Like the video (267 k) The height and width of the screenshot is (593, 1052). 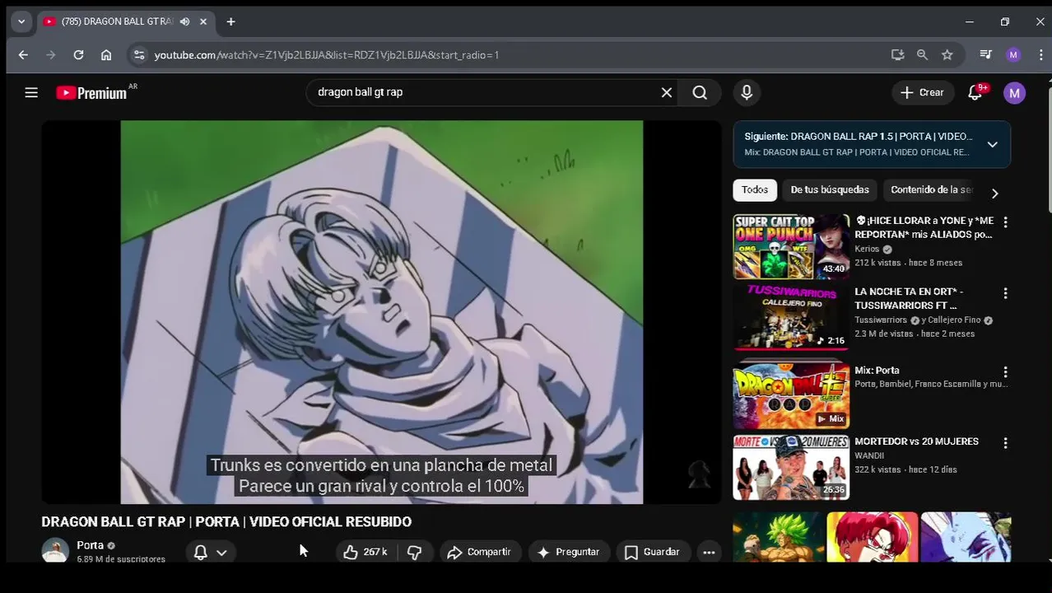pos(365,552)
